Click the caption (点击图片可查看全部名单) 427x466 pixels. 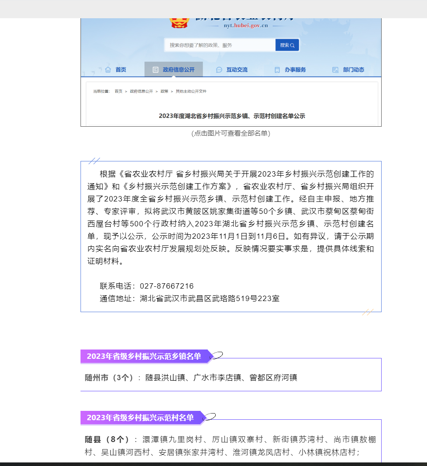231,133
